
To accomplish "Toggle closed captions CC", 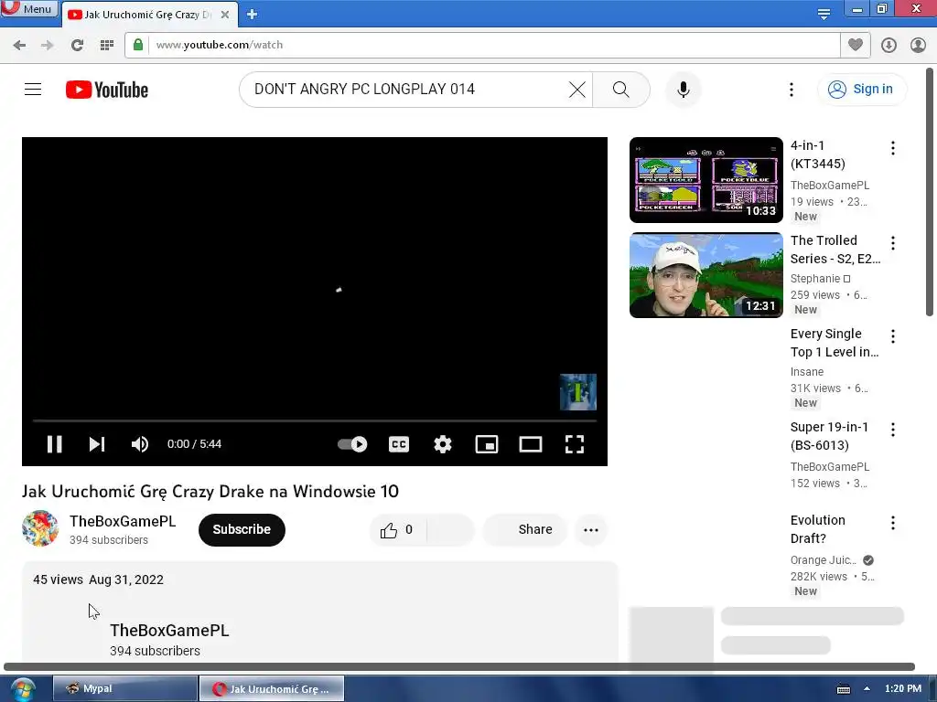I will pyautogui.click(x=399, y=444).
